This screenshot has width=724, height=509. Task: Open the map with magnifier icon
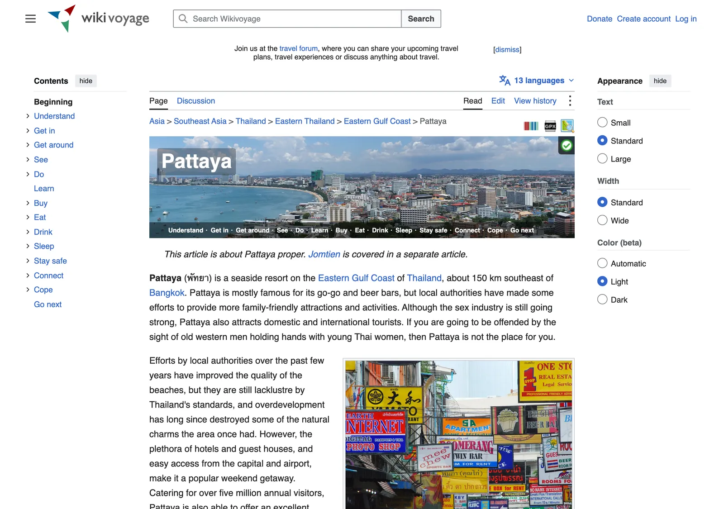click(x=567, y=125)
